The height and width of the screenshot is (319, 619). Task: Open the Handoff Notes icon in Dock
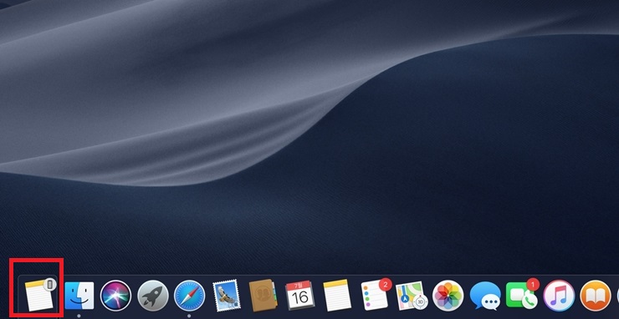[39, 296]
